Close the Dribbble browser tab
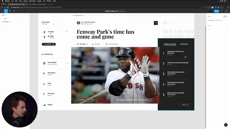Image resolution: width=230 pixels, height=129 pixels. coord(49,4)
